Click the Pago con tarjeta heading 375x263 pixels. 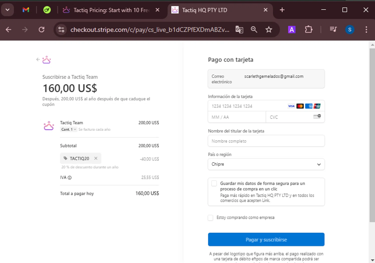click(x=230, y=60)
